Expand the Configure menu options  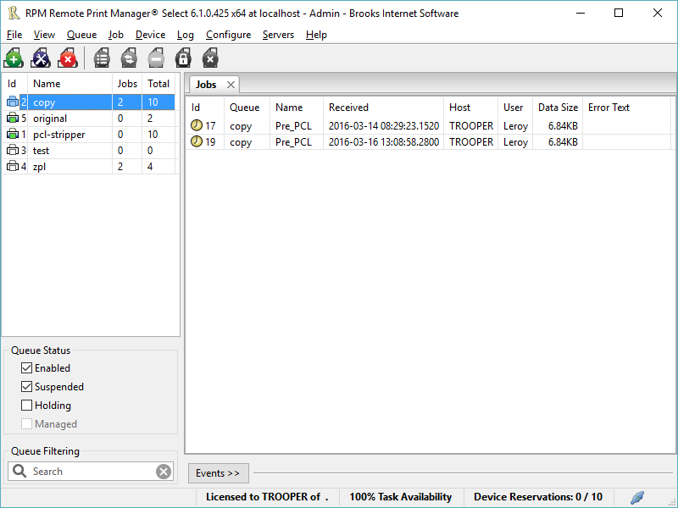[x=228, y=35]
